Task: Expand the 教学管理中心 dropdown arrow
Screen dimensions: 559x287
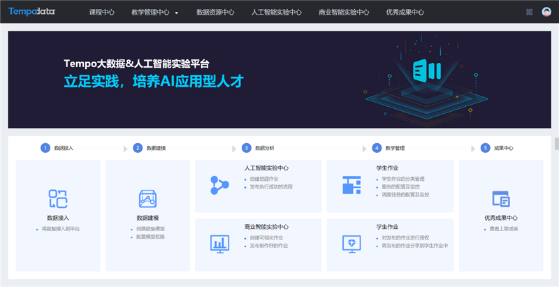Action: [177, 13]
